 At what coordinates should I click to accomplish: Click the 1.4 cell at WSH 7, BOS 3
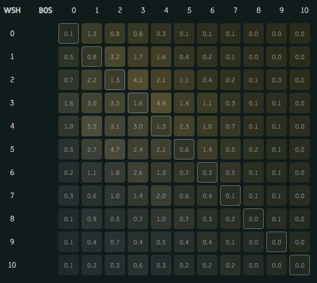coord(138,196)
